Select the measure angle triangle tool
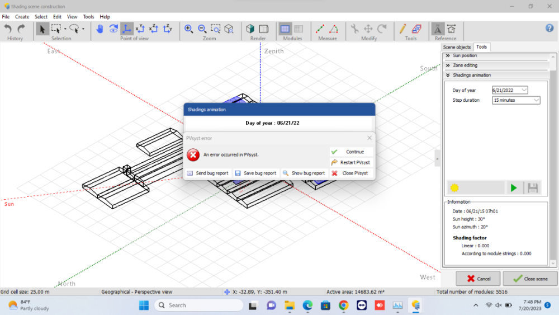This screenshot has height=315, width=559. [334, 29]
